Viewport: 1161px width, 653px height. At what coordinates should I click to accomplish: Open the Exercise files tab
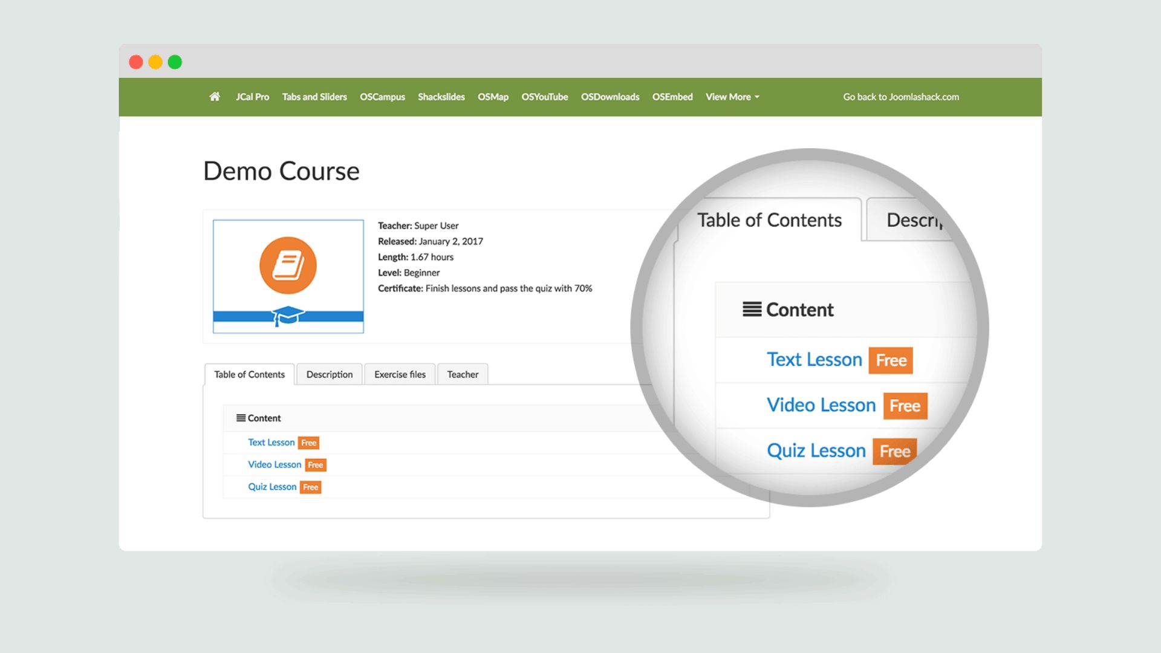[x=400, y=374]
